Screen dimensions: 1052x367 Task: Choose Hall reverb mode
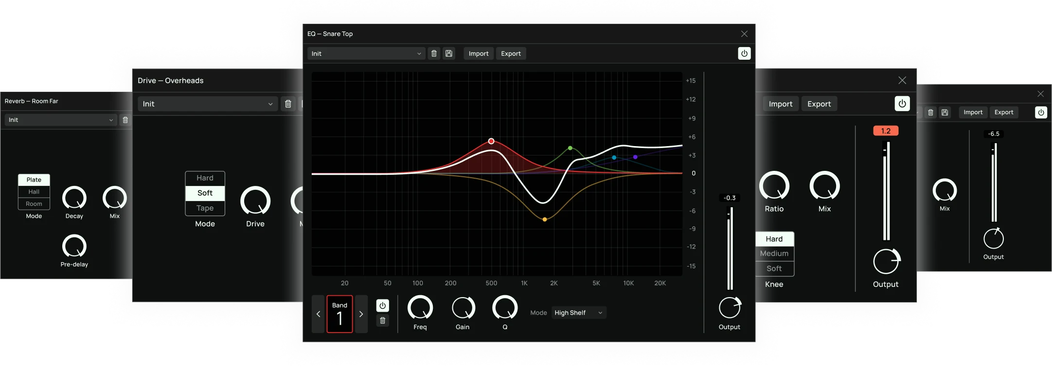(34, 192)
